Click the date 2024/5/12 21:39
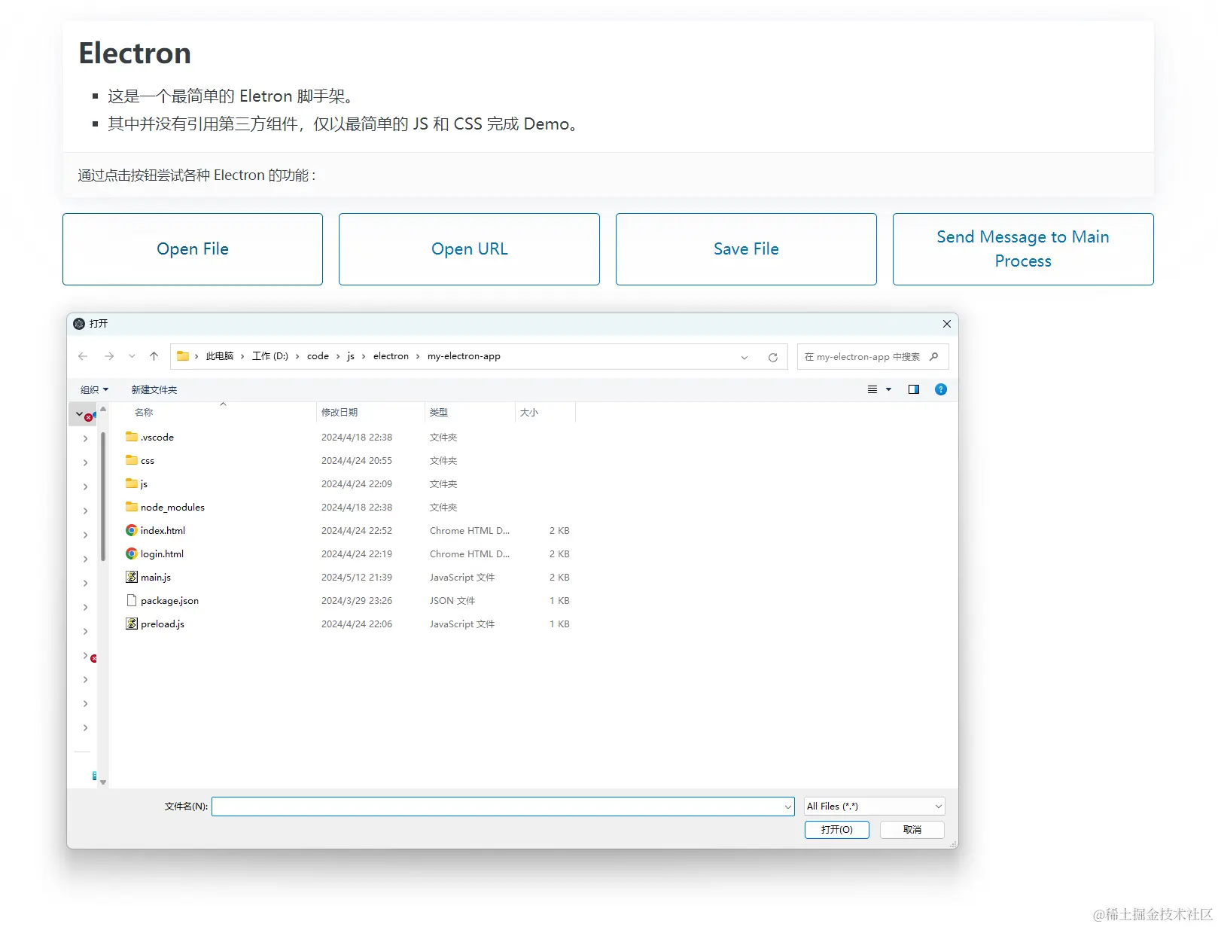The image size is (1218, 927). [357, 577]
